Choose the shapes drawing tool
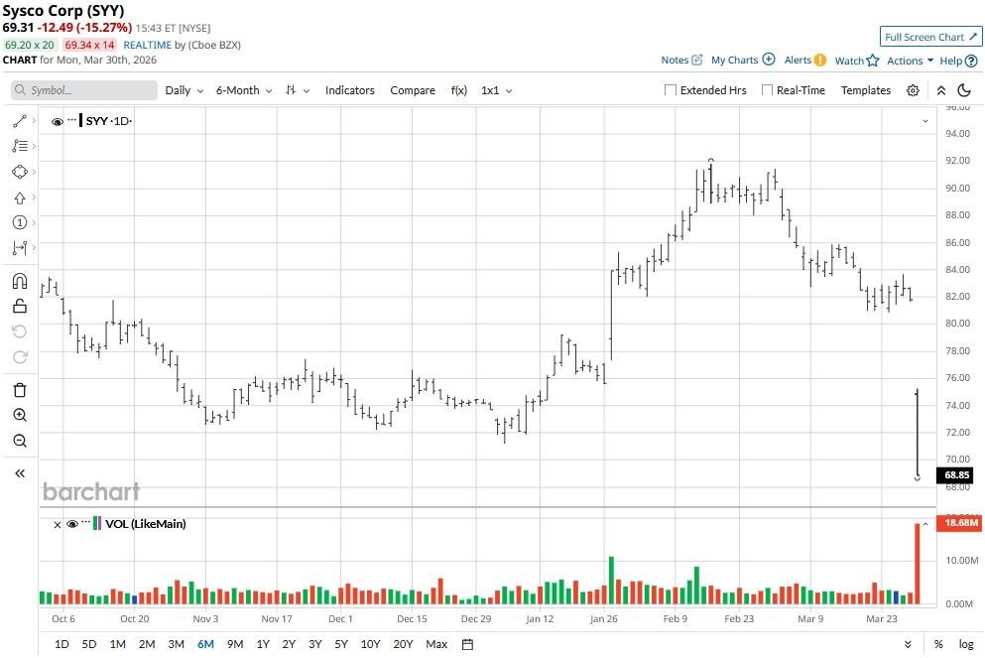The image size is (985, 658). (x=20, y=172)
